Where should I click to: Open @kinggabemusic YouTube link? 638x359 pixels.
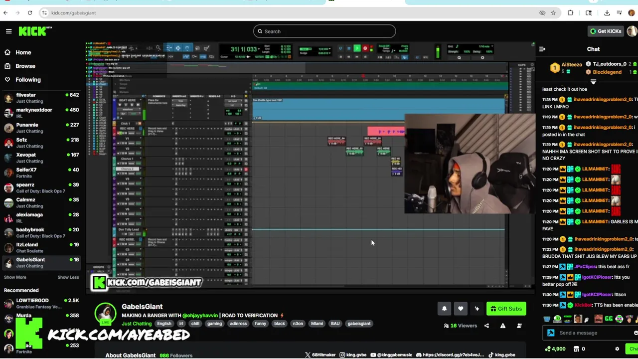click(x=391, y=355)
